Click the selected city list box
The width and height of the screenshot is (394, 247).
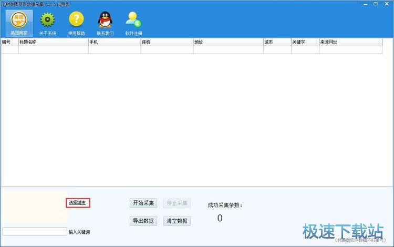35,207
